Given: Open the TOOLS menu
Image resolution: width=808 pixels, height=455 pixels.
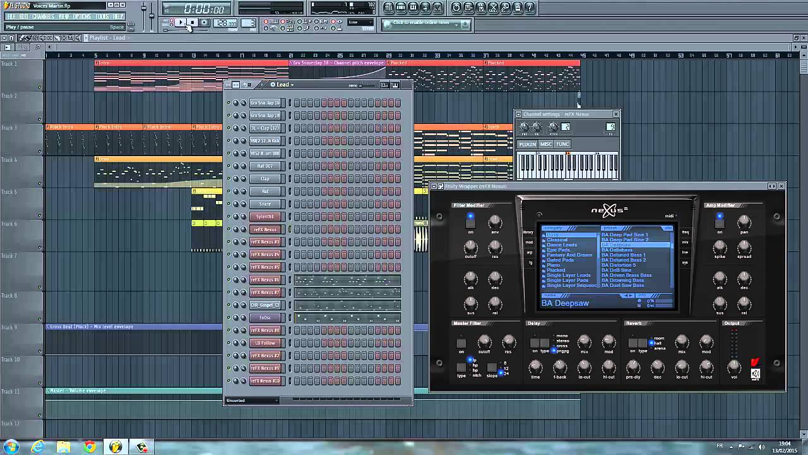Looking at the screenshot, I should (x=102, y=16).
